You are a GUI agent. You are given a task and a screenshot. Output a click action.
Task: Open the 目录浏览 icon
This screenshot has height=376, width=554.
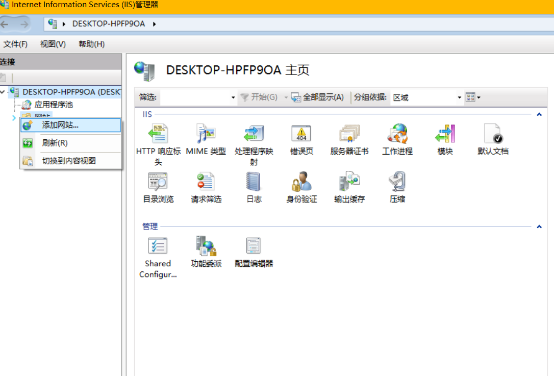(158, 181)
